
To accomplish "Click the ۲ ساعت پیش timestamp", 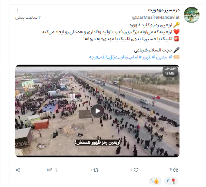I will [28, 17].
